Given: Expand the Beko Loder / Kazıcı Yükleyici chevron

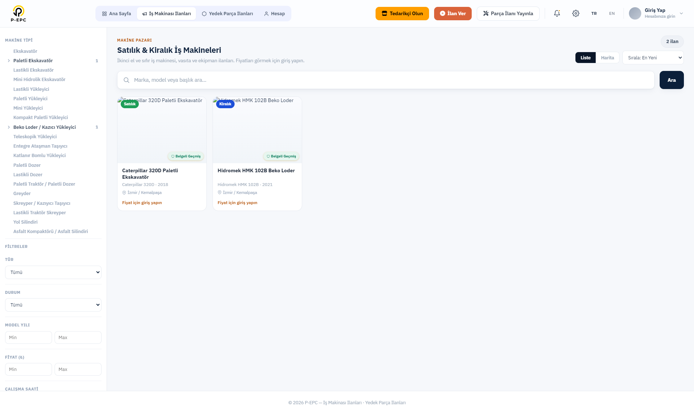Looking at the screenshot, I should click(9, 127).
